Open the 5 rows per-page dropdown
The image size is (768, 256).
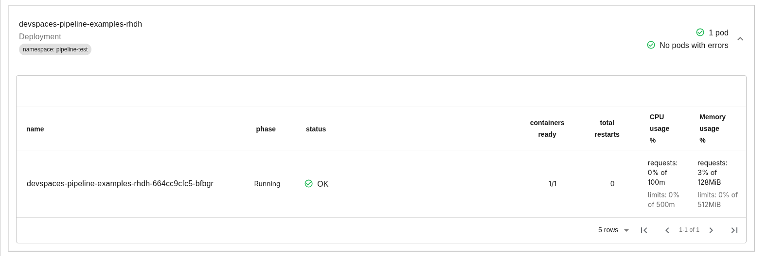613,230
